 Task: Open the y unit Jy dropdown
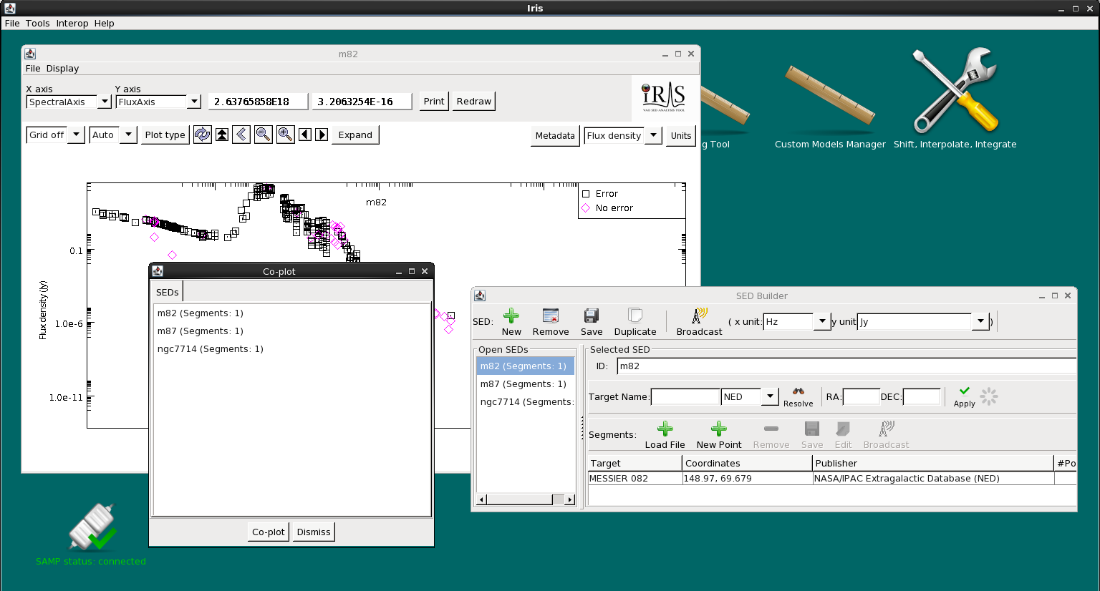[981, 321]
